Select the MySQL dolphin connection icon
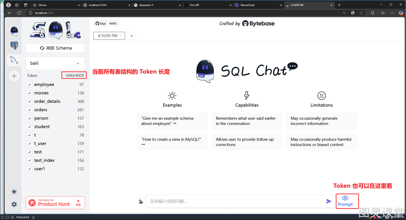The image size is (406, 220). pyautogui.click(x=14, y=60)
